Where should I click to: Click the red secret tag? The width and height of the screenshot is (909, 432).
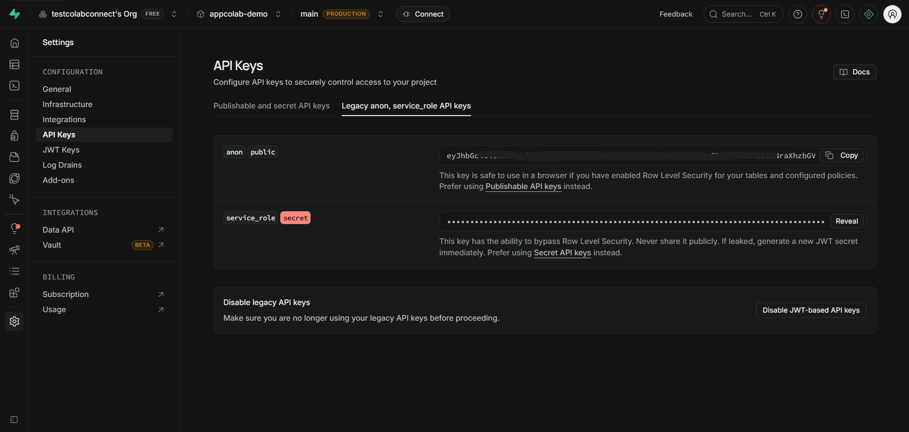295,218
